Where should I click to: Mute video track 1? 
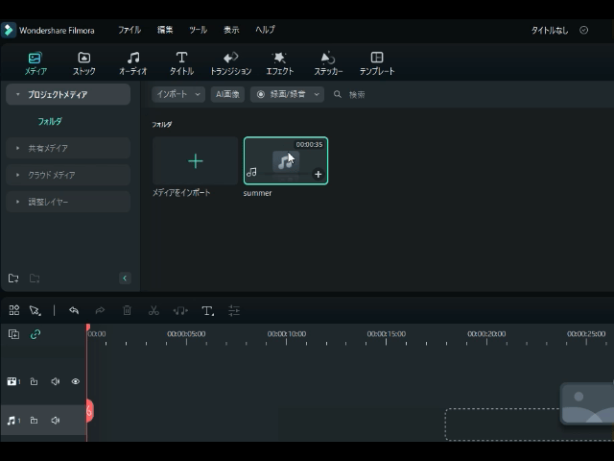pyautogui.click(x=56, y=381)
